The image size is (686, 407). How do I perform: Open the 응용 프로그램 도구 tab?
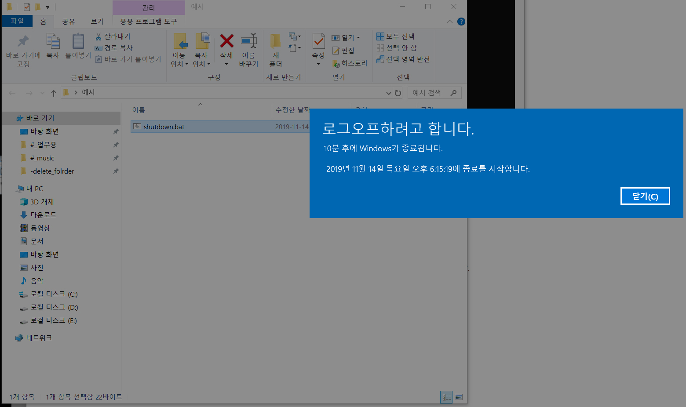149,21
